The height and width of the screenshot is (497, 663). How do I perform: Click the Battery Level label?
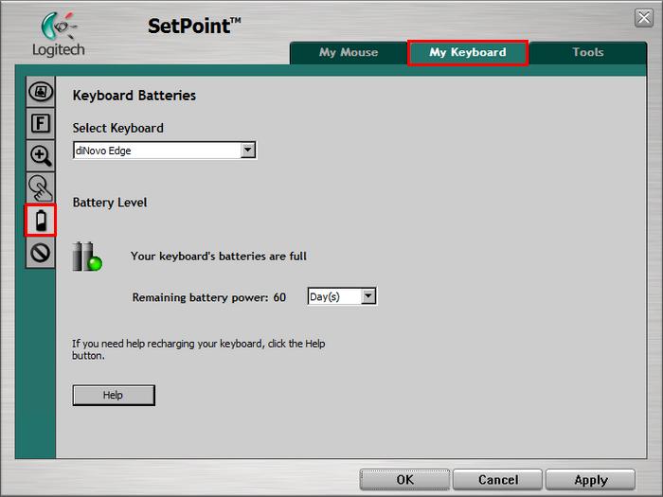point(110,203)
